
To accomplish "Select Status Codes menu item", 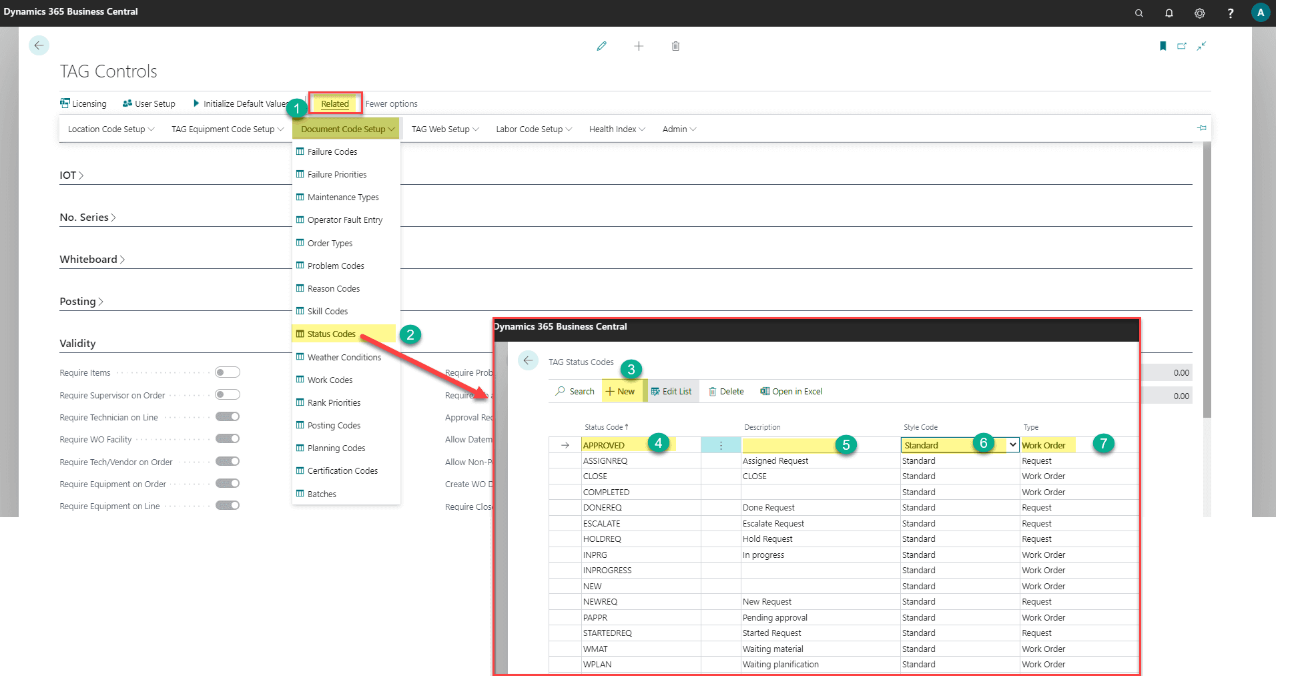I will 344,334.
